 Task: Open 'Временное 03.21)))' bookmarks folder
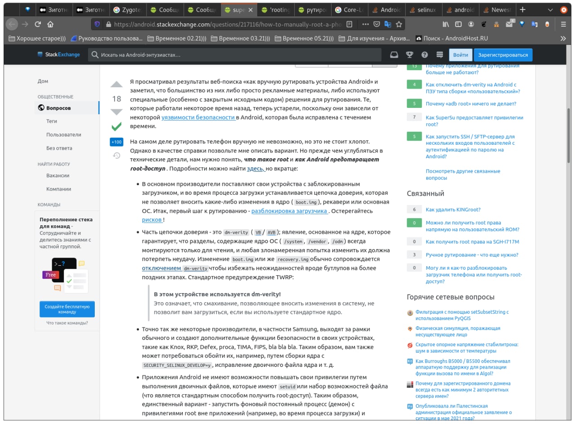240,39
